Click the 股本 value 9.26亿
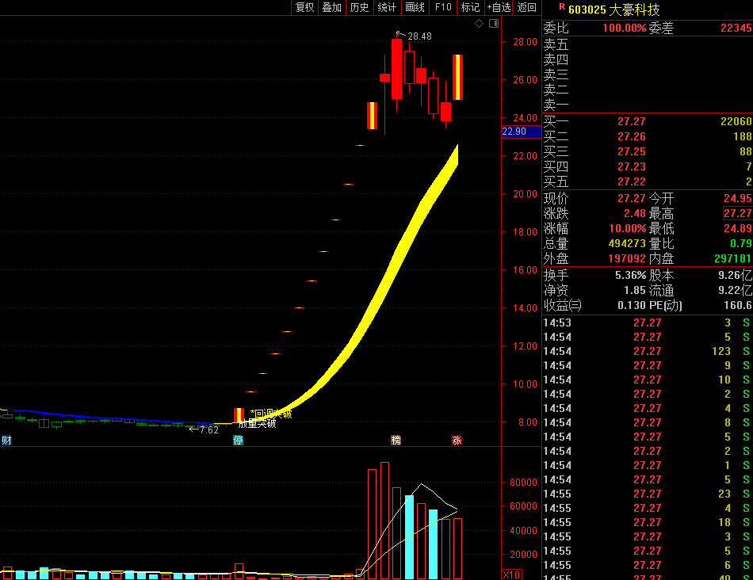 tap(736, 275)
